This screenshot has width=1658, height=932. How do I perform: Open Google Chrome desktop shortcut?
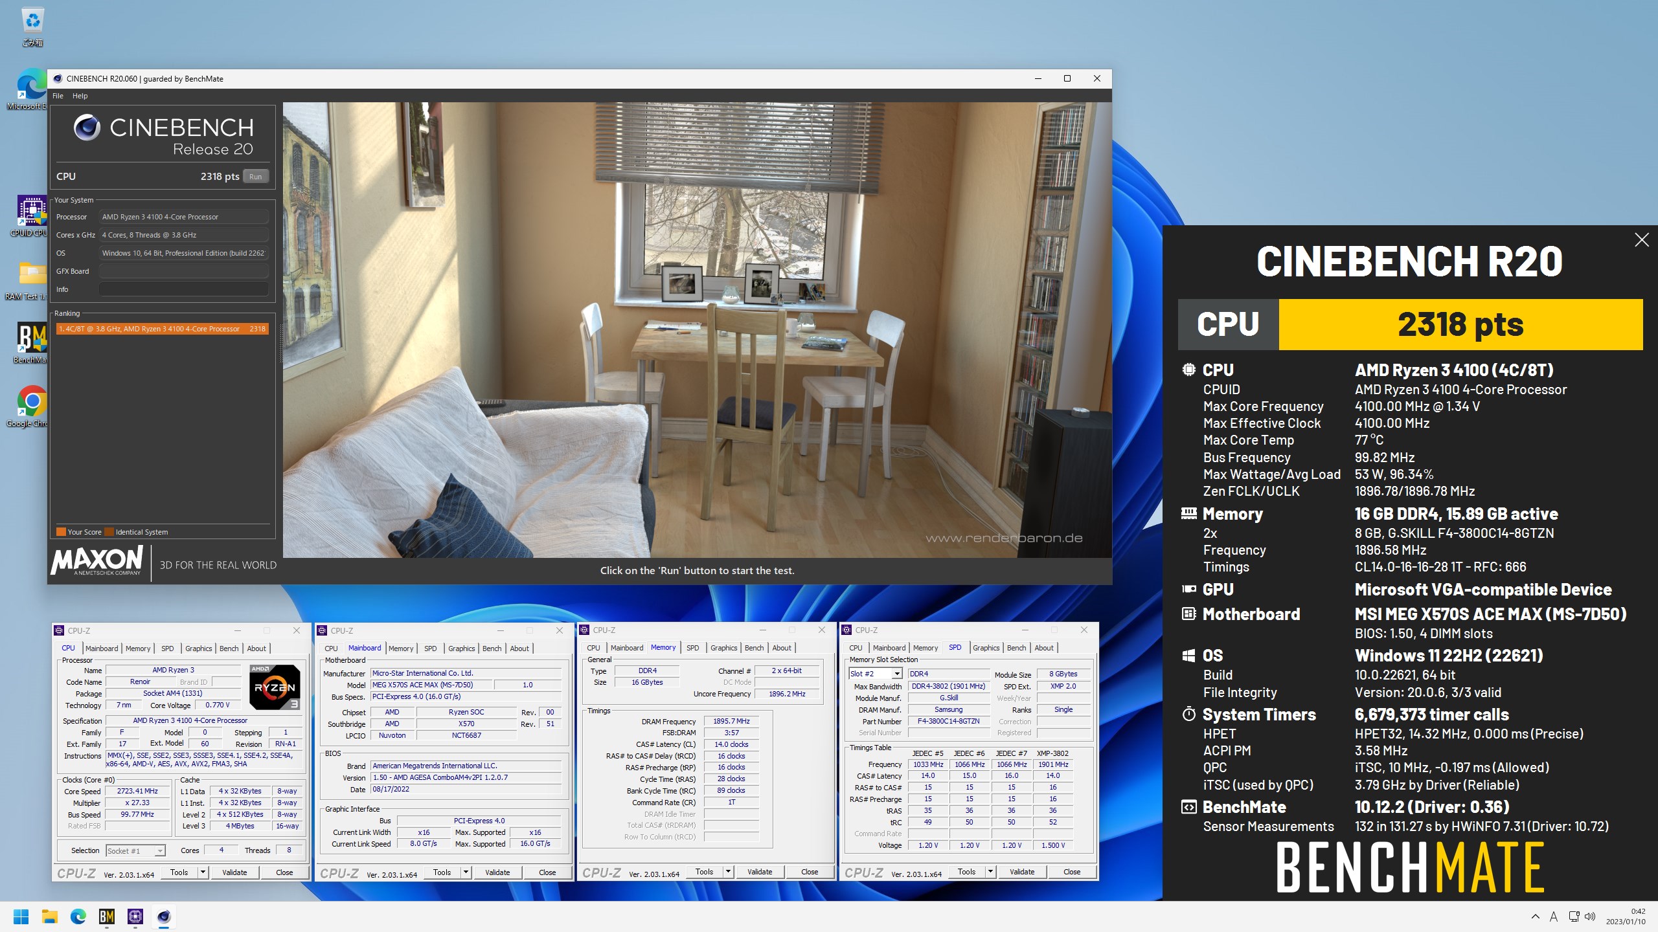[27, 406]
